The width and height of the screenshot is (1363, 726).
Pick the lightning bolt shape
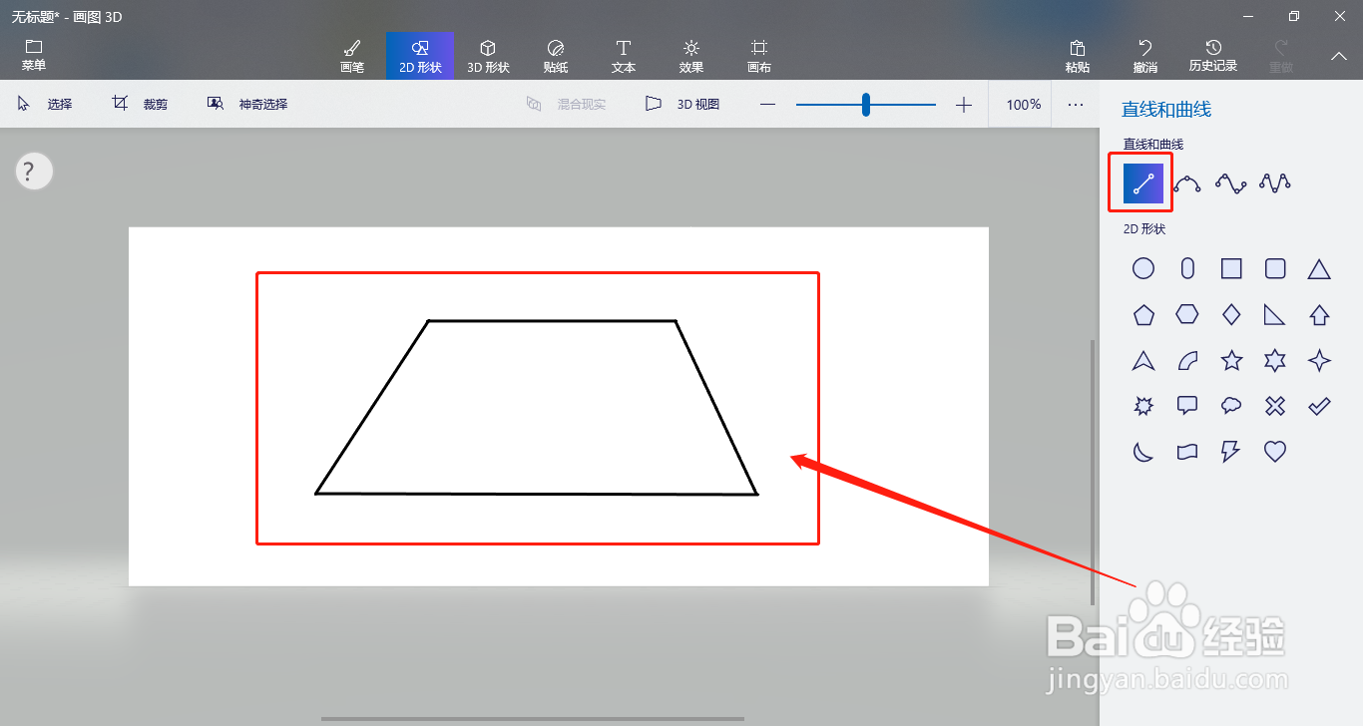click(x=1231, y=452)
